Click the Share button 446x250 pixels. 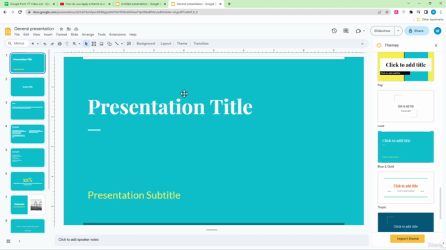[x=417, y=31]
